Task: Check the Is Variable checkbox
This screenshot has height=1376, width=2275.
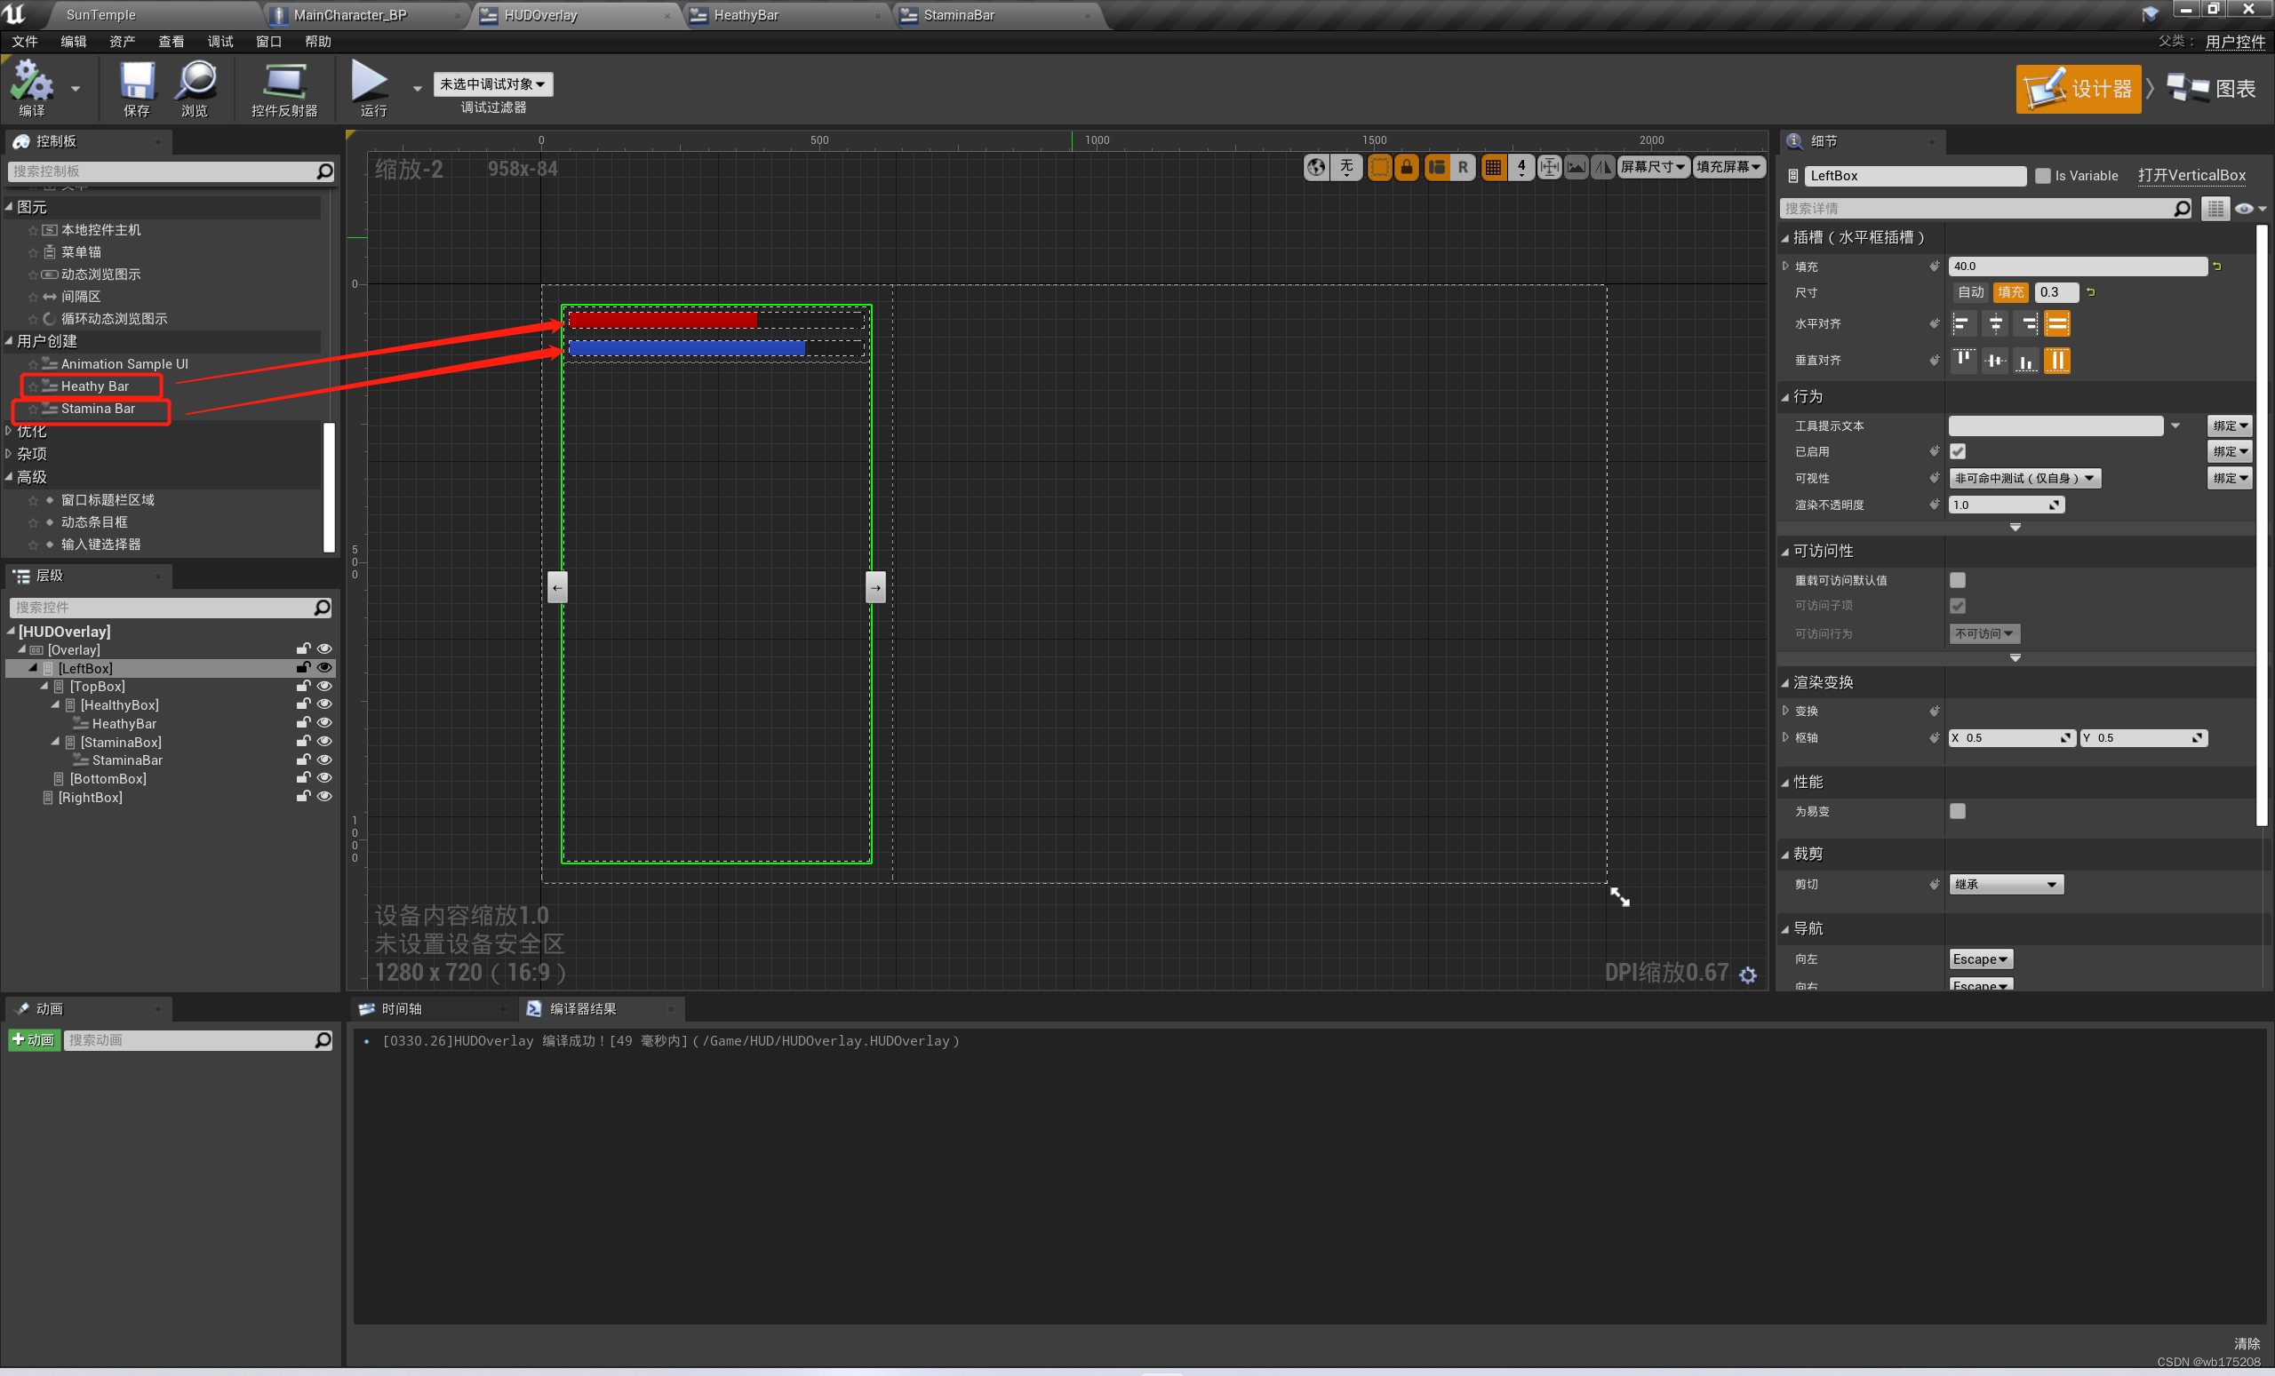Action: [x=2044, y=175]
